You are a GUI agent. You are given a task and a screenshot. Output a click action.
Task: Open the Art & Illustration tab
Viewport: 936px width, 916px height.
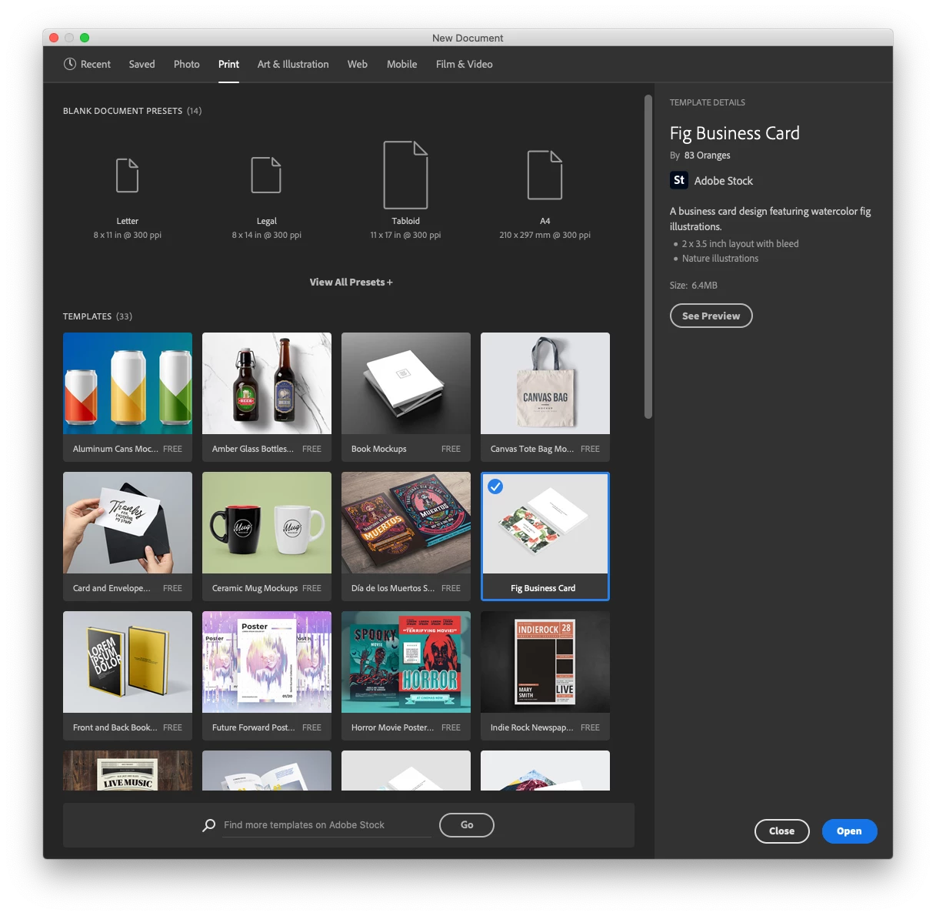pos(293,64)
